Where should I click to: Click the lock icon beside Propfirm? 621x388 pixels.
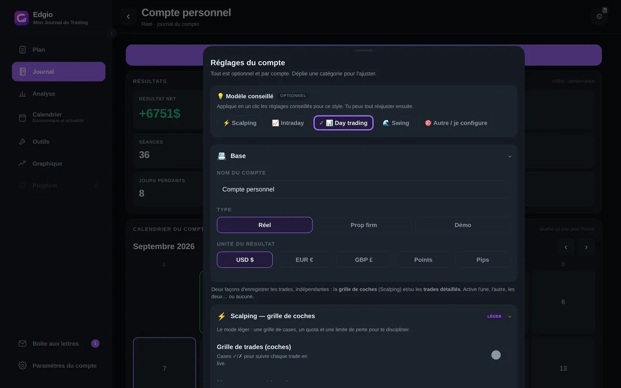96,186
